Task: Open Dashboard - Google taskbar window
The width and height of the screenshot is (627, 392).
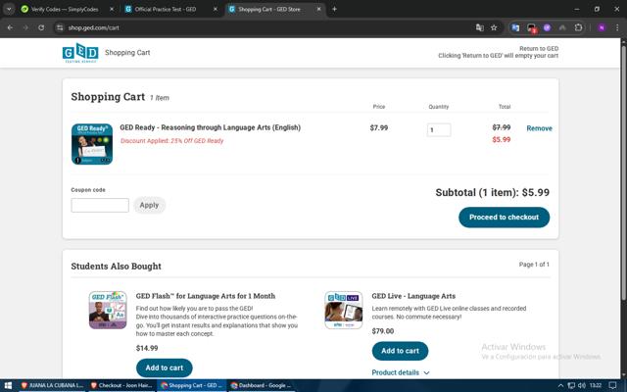Action: [262, 385]
